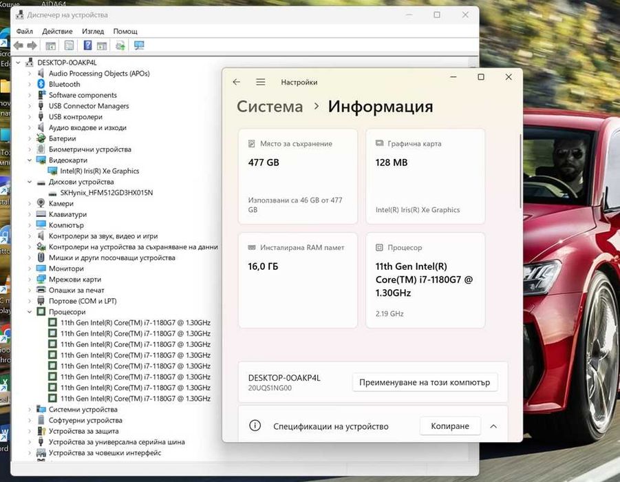Viewport: 620px width, 482px height.
Task: Click the camera icon beside Камери
Action: (41, 203)
